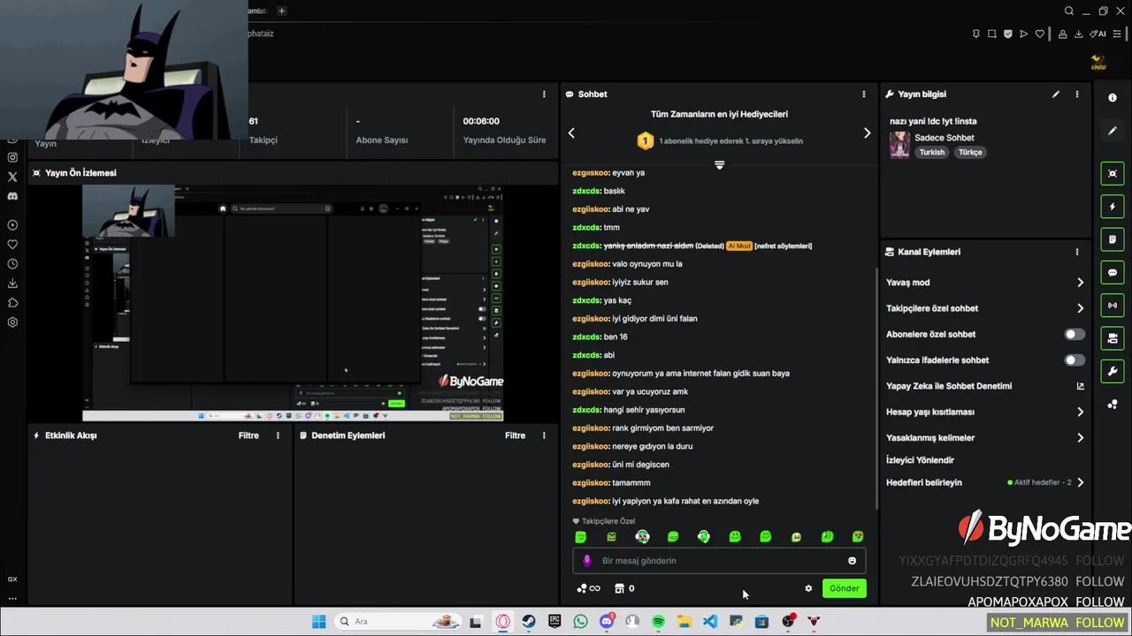Screen dimensions: 1132x636
Task: Click Discord icon in left sidebar
Action: click(12, 196)
